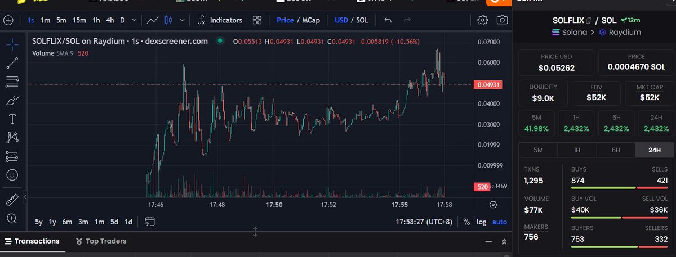Switch chart to Price mode
The image size is (676, 257).
[285, 20]
